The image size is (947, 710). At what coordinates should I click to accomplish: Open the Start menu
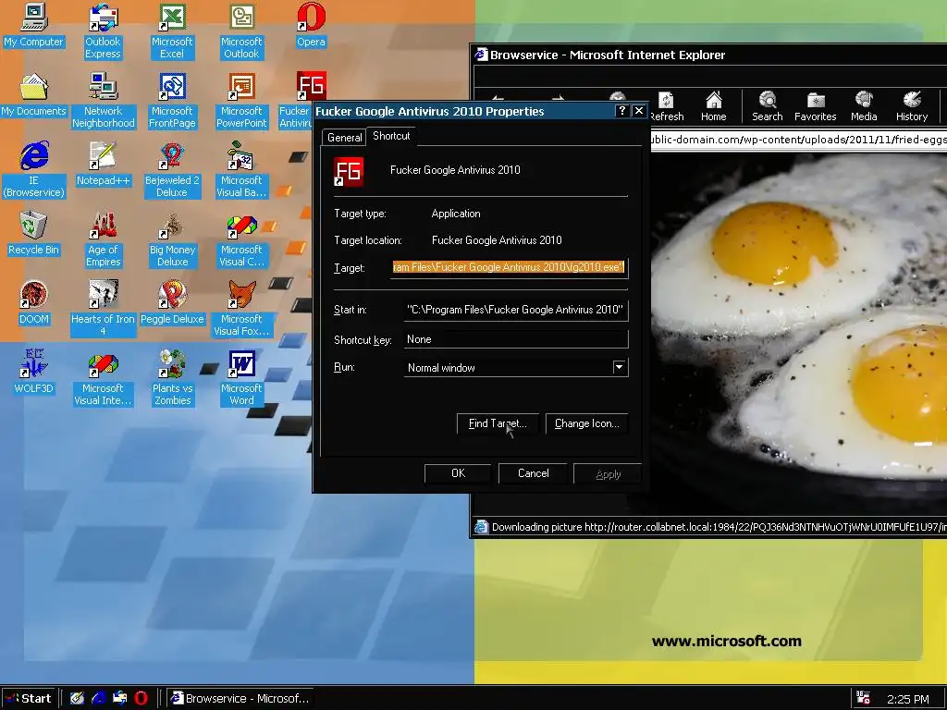pos(29,699)
